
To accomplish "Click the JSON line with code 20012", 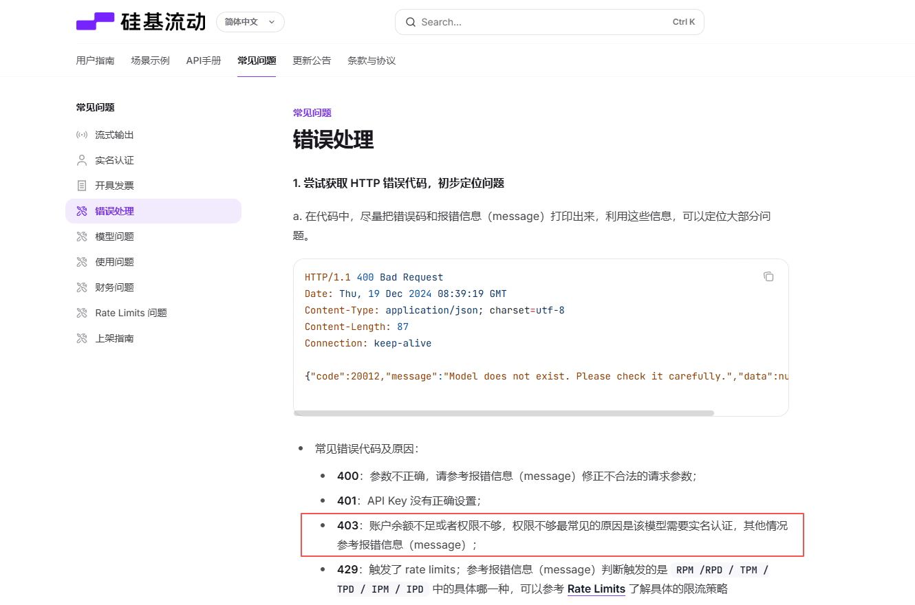I will click(546, 376).
